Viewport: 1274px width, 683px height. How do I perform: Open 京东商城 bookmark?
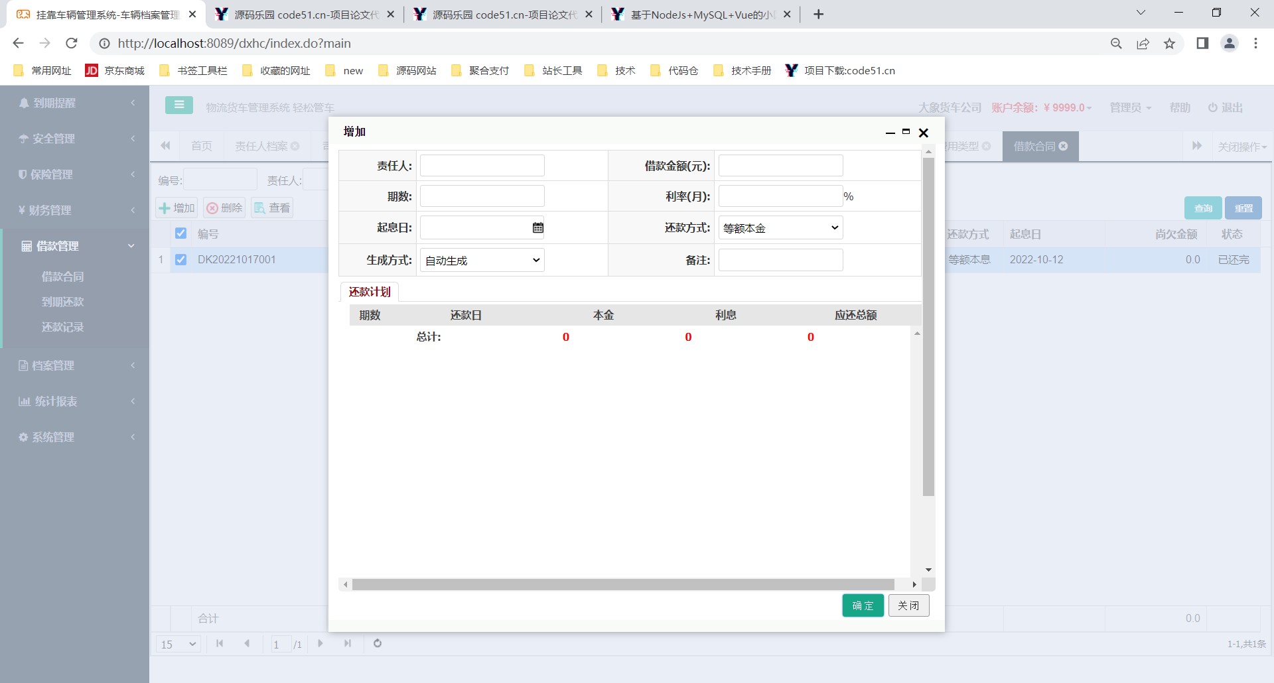click(115, 70)
